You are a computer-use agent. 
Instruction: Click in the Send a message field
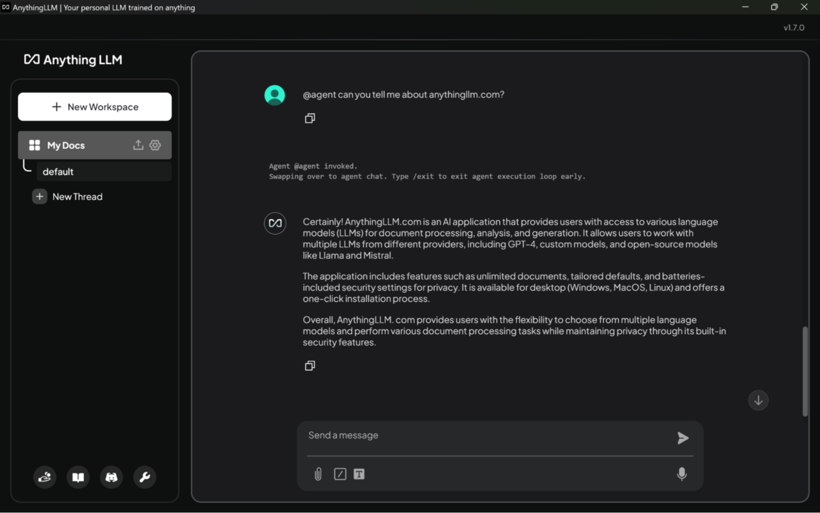pos(487,436)
